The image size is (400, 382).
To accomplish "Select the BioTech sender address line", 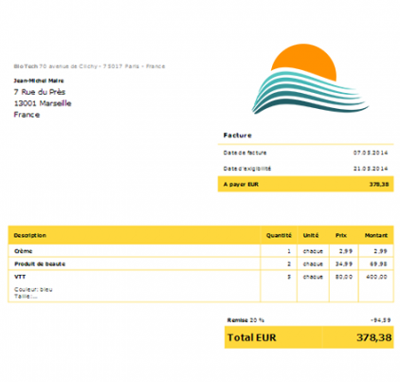I will click(89, 66).
